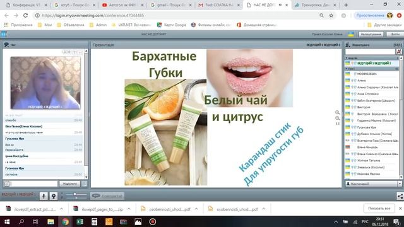404x227 pixels.
Task: Click the magnifier zoom icon in address bar
Action: pos(321,15)
